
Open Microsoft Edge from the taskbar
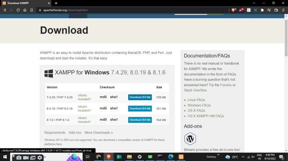171,157
